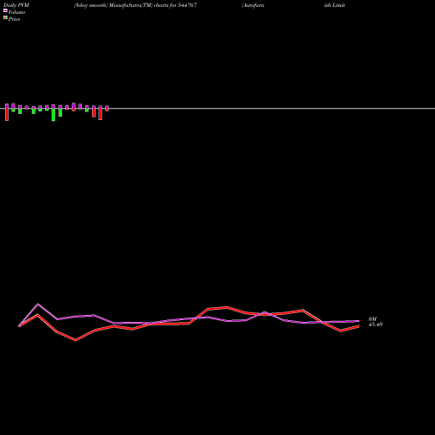This screenshot has height=435, width=435.
Task: Click the 'Daily PVM' title text
Action: (17, 5)
